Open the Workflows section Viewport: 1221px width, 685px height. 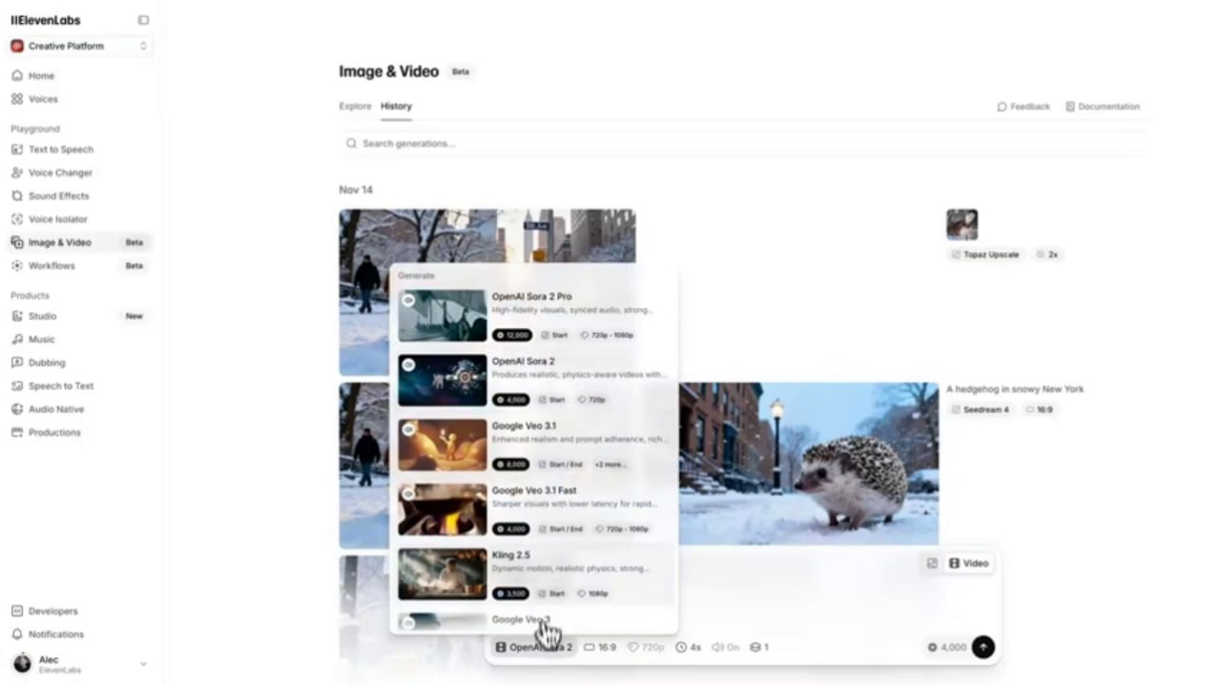[52, 265]
